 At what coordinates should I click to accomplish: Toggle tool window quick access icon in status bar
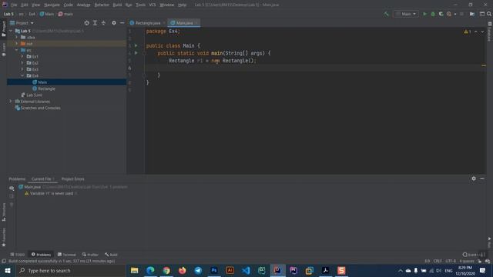click(x=4, y=261)
